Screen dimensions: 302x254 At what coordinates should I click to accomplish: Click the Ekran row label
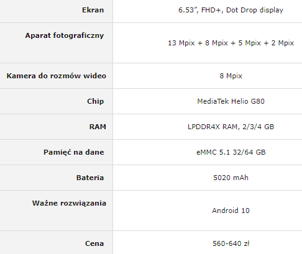pos(93,10)
